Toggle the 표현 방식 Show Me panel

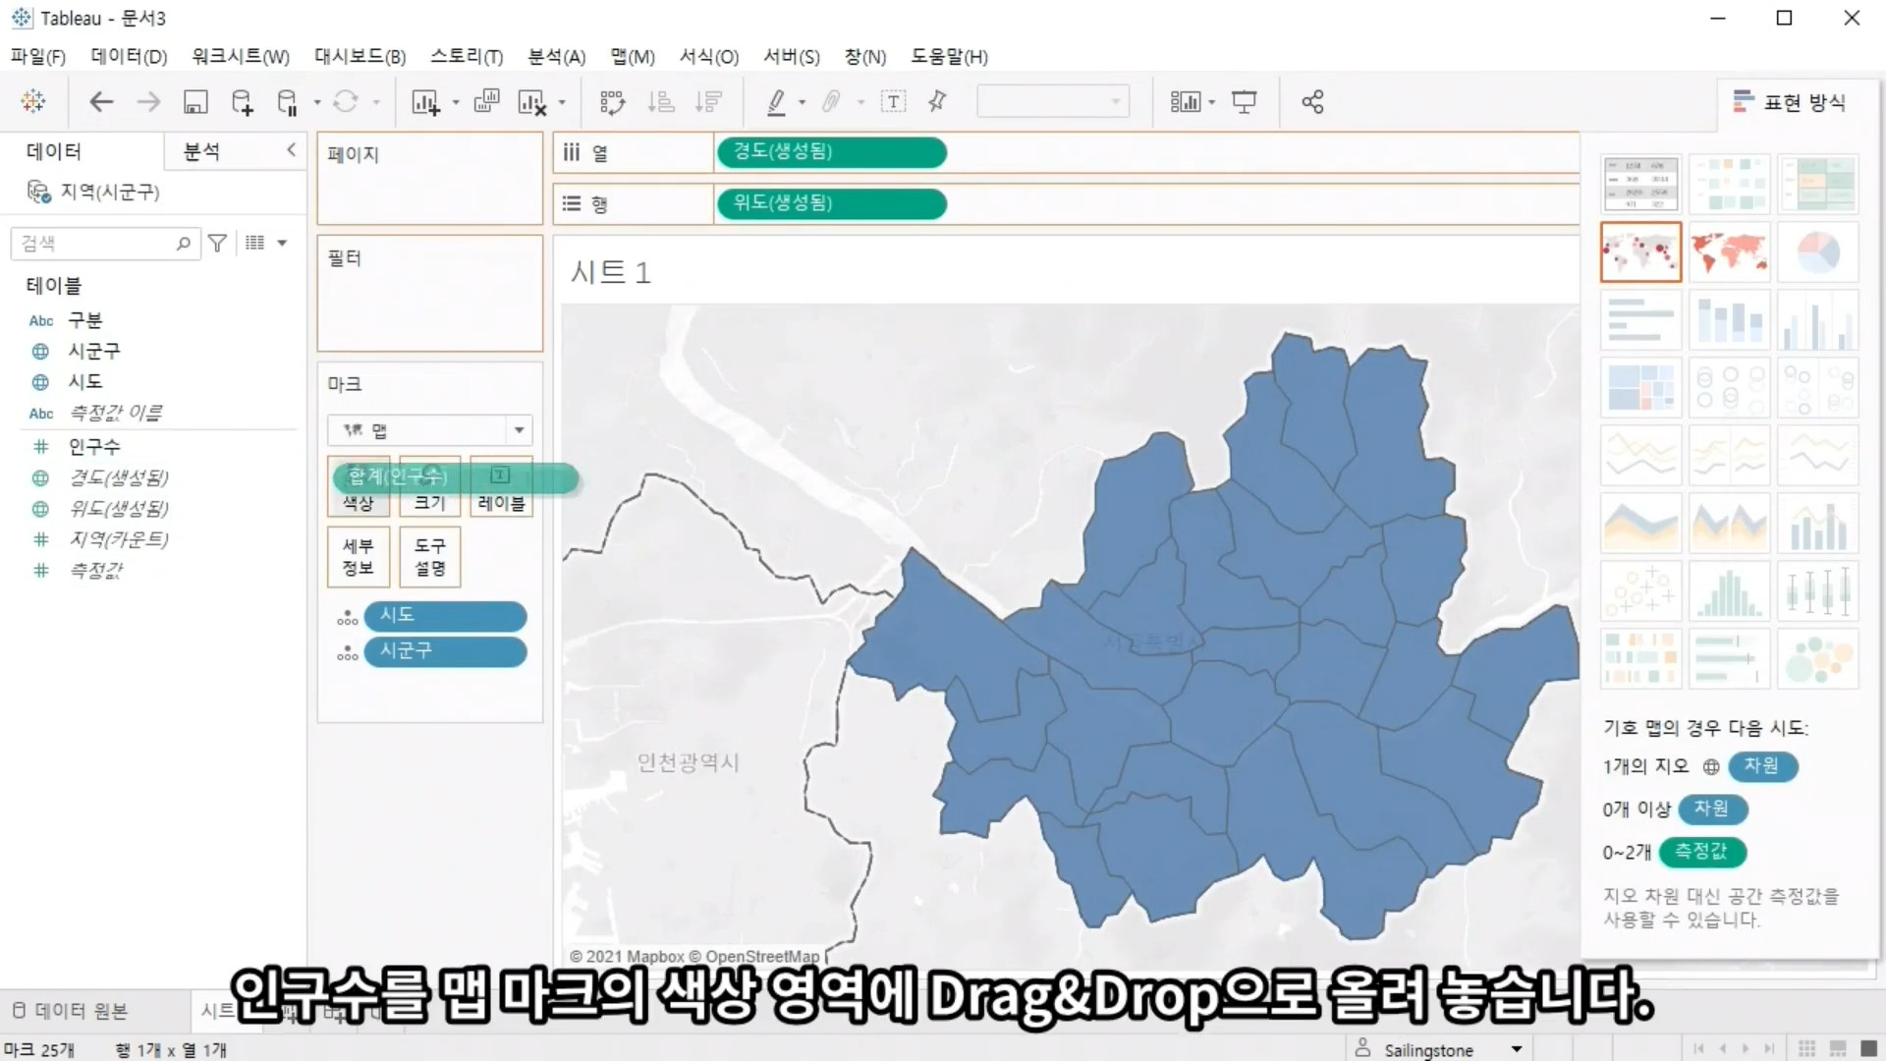1790,102
